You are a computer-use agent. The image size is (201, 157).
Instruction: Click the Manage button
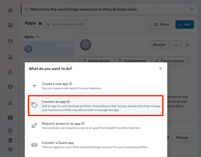point(182,138)
